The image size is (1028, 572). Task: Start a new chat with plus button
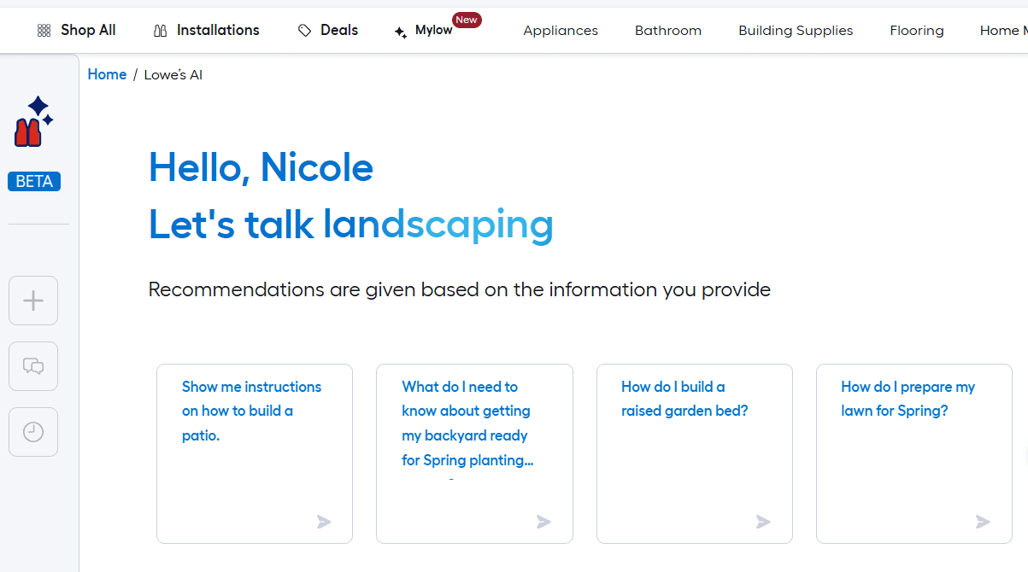coord(33,301)
